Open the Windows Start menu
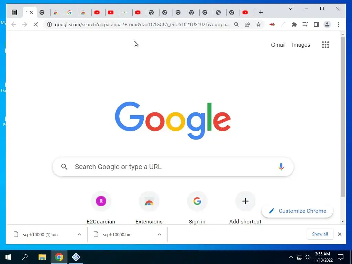 (8, 257)
